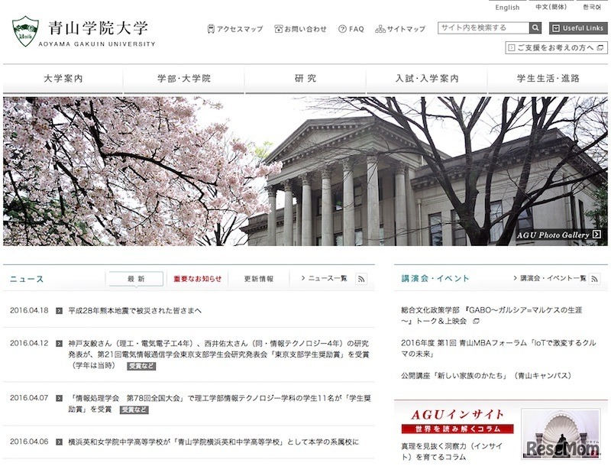
Task: Select the 最新 news tab
Action: pos(136,279)
